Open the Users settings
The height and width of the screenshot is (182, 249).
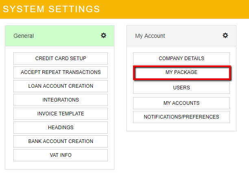[181, 88]
